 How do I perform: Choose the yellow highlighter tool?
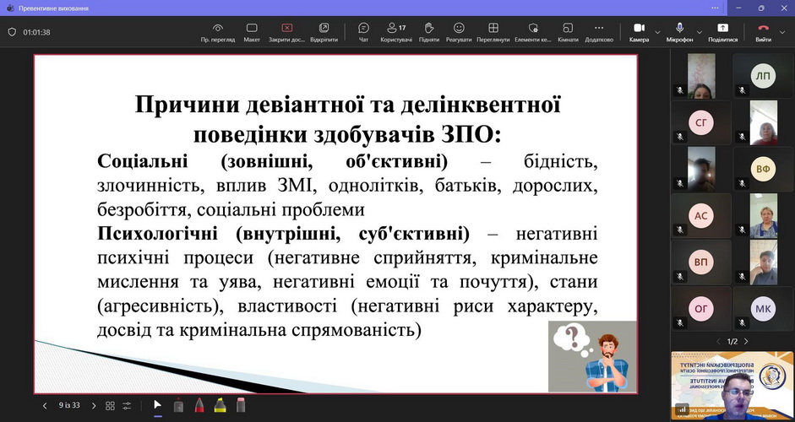pyautogui.click(x=220, y=405)
